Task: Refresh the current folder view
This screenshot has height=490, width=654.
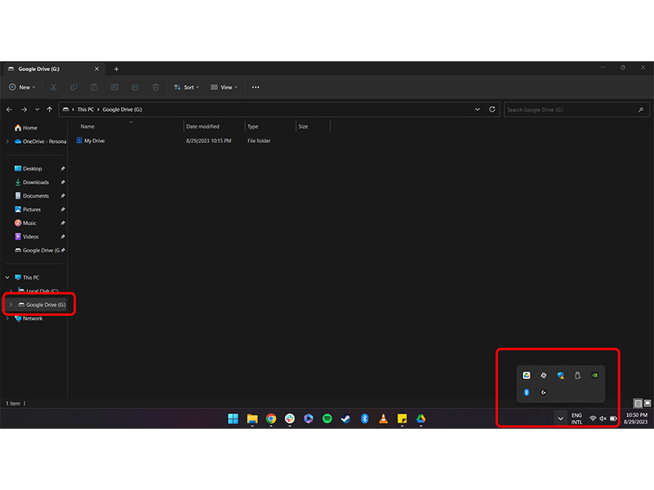Action: [492, 109]
